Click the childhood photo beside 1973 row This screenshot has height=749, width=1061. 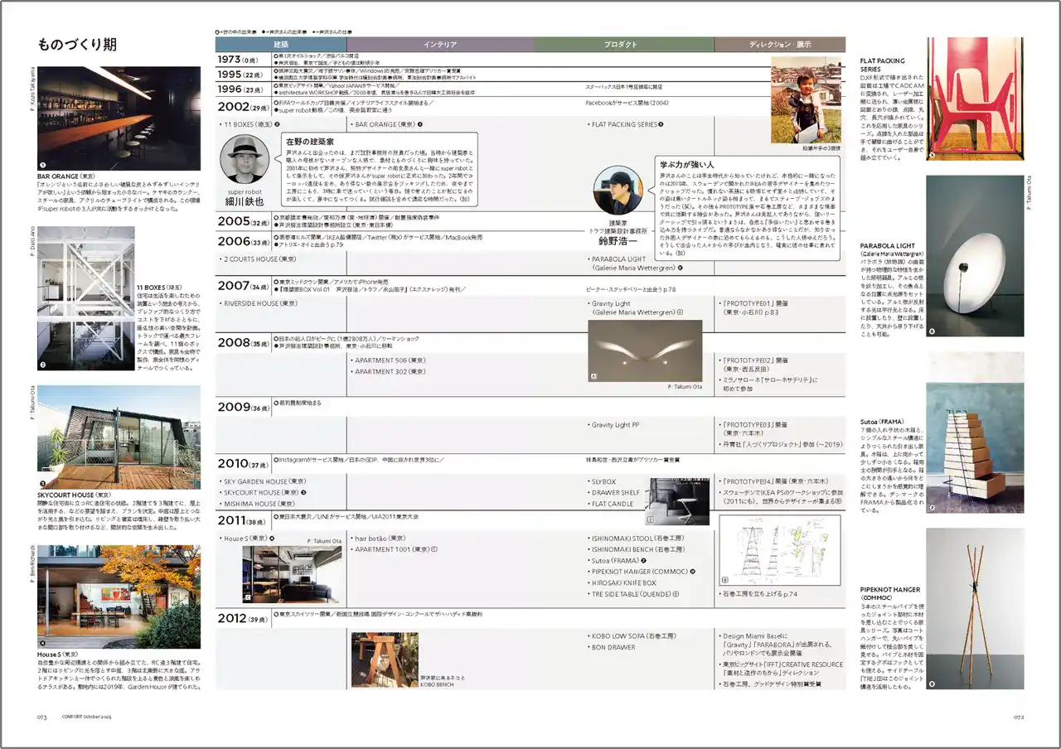click(x=806, y=99)
